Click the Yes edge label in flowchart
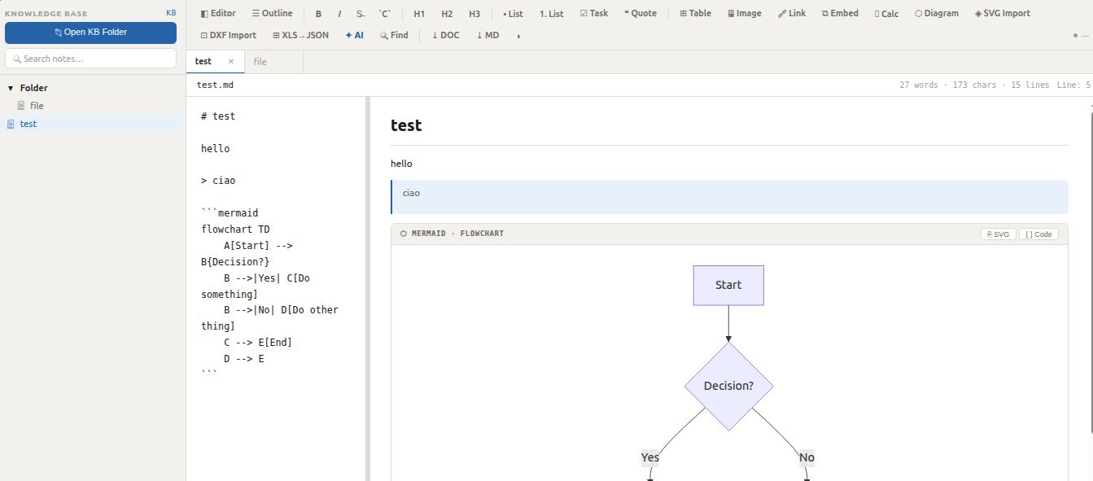The width and height of the screenshot is (1093, 481). tap(650, 457)
